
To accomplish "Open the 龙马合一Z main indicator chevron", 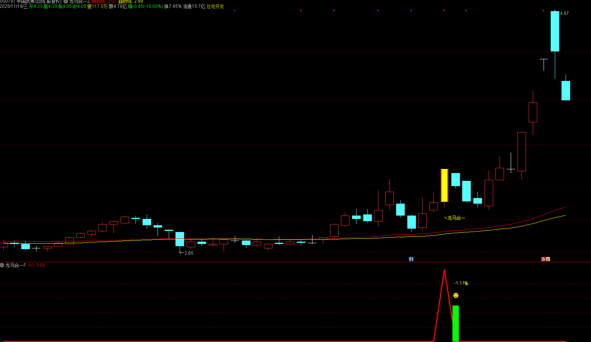I will (x=66, y=1).
